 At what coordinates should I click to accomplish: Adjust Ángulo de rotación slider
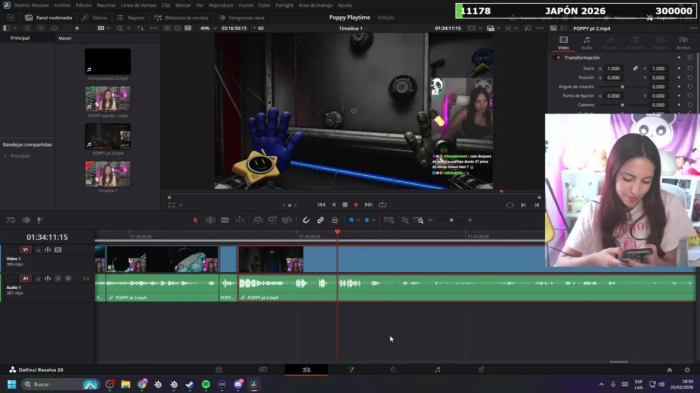coord(622,87)
